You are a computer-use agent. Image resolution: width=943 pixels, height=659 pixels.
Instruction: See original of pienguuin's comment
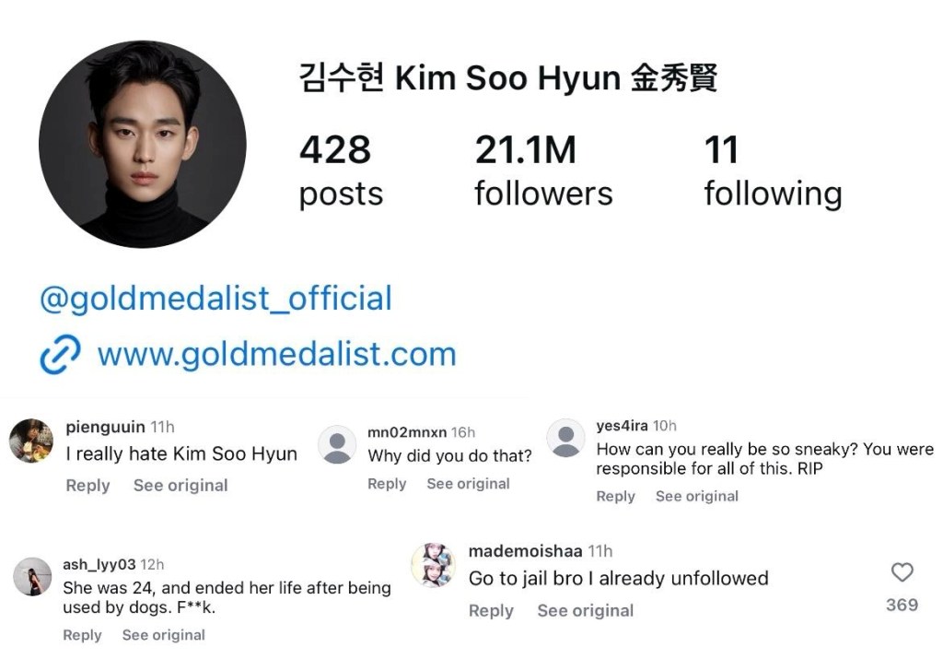(x=180, y=485)
